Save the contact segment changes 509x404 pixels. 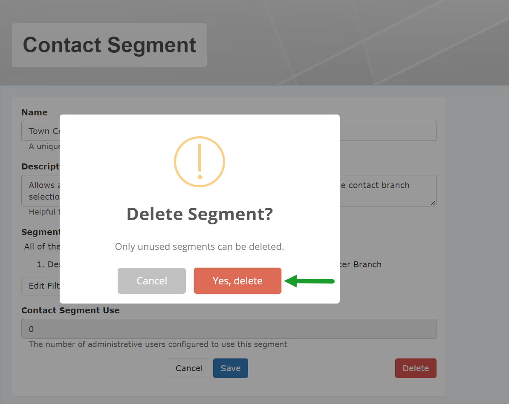230,368
